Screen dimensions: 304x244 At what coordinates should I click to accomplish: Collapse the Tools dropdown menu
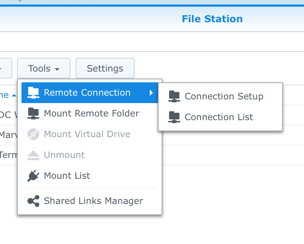(44, 69)
